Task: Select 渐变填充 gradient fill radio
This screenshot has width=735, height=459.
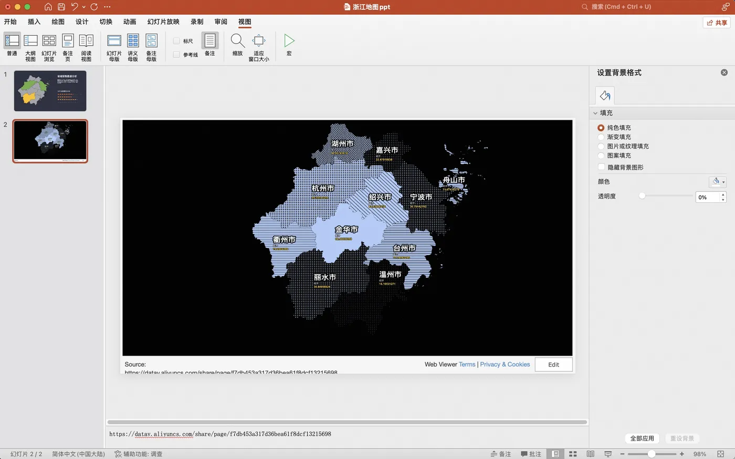Action: coord(601,137)
